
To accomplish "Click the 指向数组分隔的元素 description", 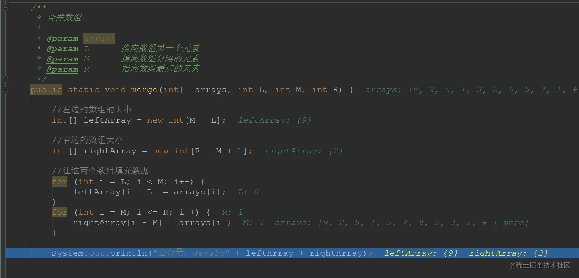I will click(x=160, y=58).
